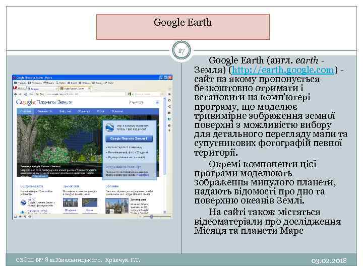Click the share-shaped icon in the right sidebar
363x272 pixels.
[169, 107]
